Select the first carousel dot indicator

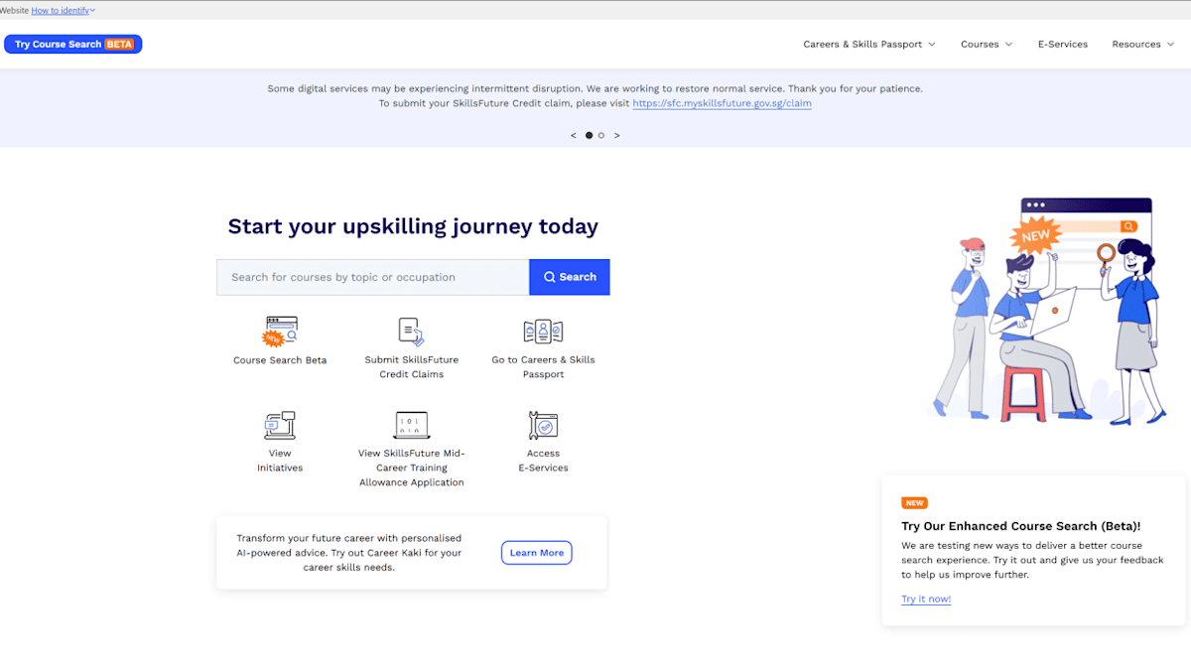[589, 135]
